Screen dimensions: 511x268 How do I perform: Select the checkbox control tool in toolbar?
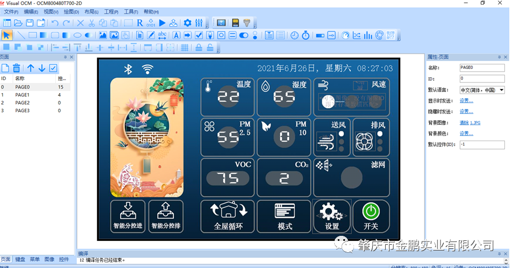click(x=199, y=35)
